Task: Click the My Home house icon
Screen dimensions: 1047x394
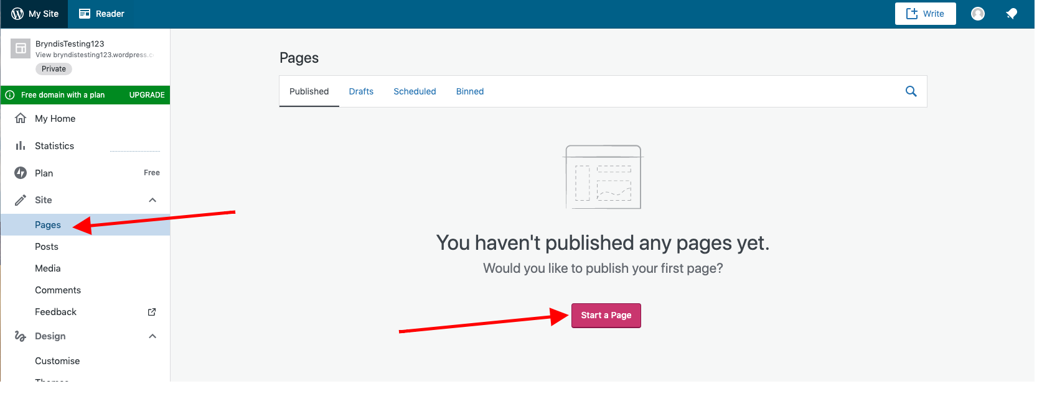Action: (21, 118)
